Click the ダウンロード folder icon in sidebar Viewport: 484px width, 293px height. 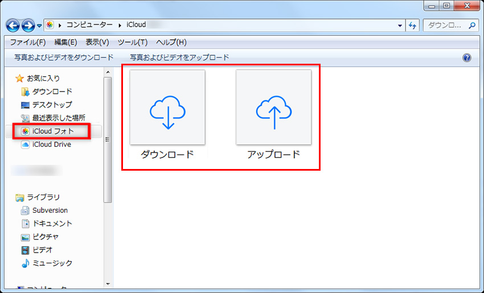click(x=25, y=92)
